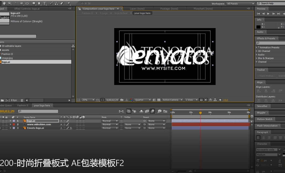Select the Zoom magnifier tool

tap(9, 3)
